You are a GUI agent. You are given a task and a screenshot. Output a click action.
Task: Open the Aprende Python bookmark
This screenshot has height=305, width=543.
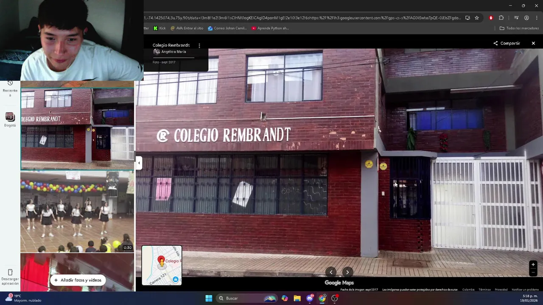click(x=270, y=28)
